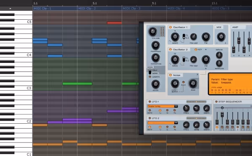Select sawtooth wave shape for LFO 2

click(175, 127)
